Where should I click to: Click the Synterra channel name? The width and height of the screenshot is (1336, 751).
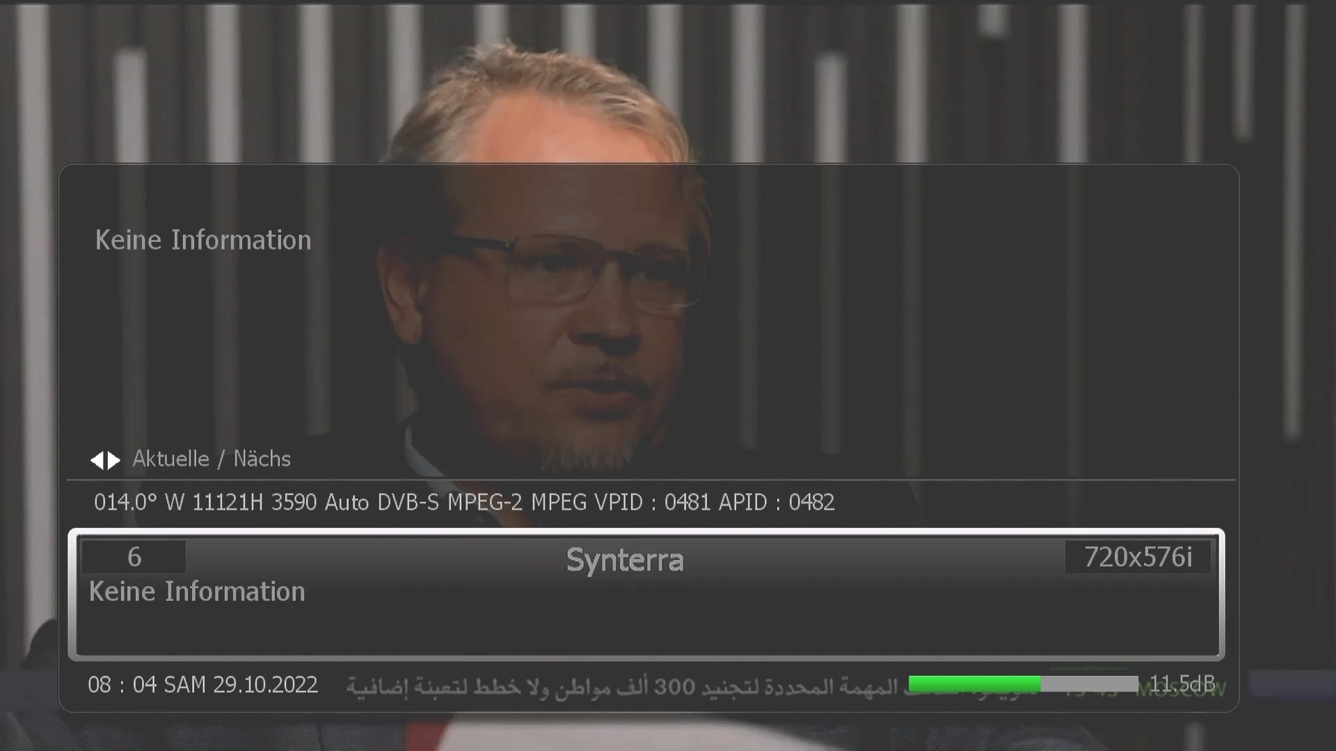(x=625, y=560)
